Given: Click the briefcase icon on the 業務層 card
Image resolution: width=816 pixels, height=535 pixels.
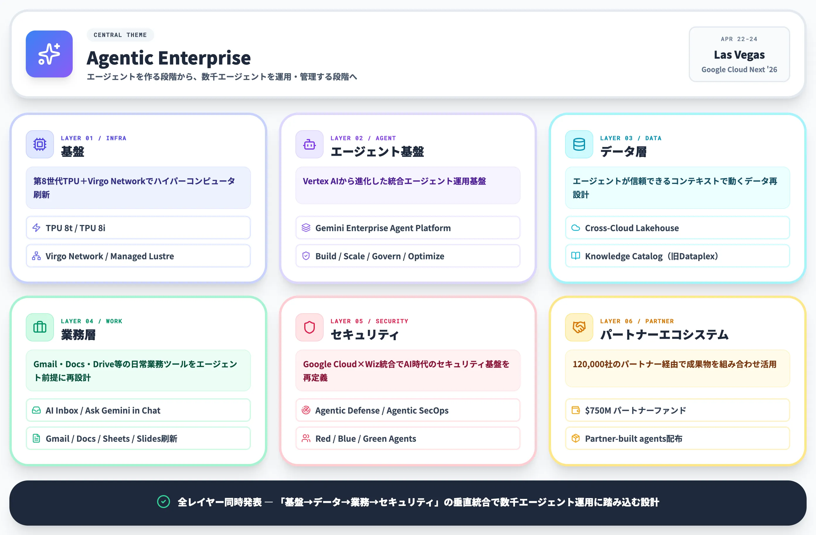Looking at the screenshot, I should (x=40, y=327).
